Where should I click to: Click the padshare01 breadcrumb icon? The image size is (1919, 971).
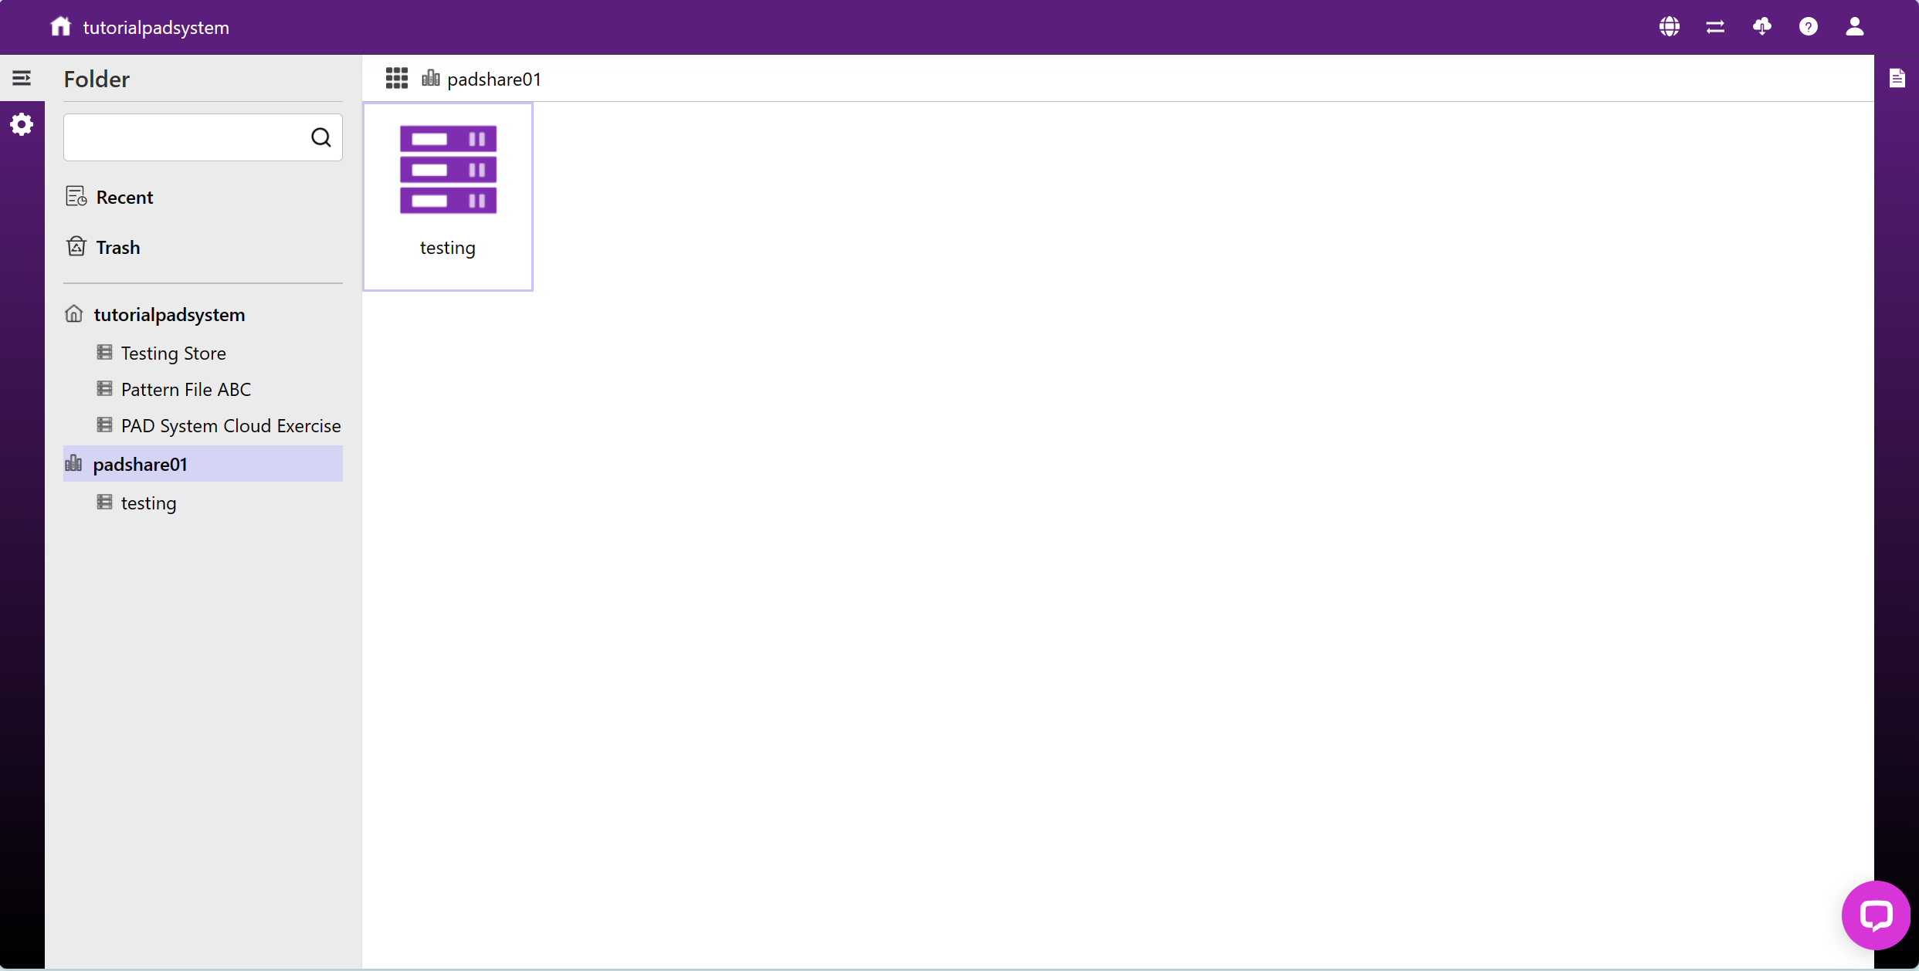[x=431, y=78]
